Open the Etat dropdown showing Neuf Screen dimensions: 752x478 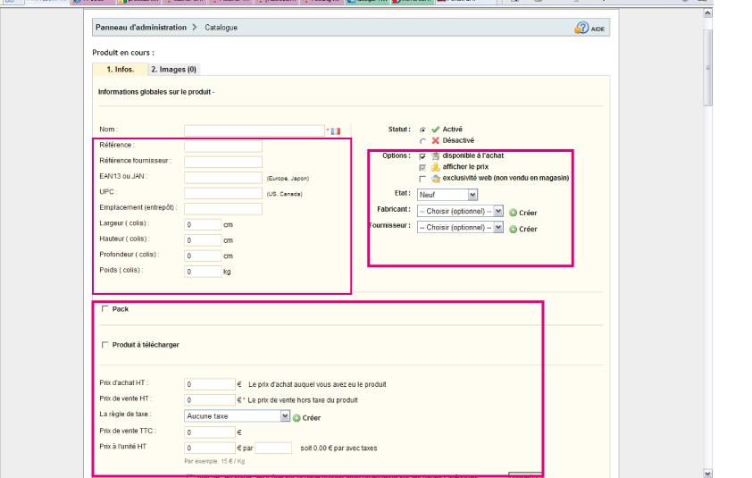coord(447,195)
